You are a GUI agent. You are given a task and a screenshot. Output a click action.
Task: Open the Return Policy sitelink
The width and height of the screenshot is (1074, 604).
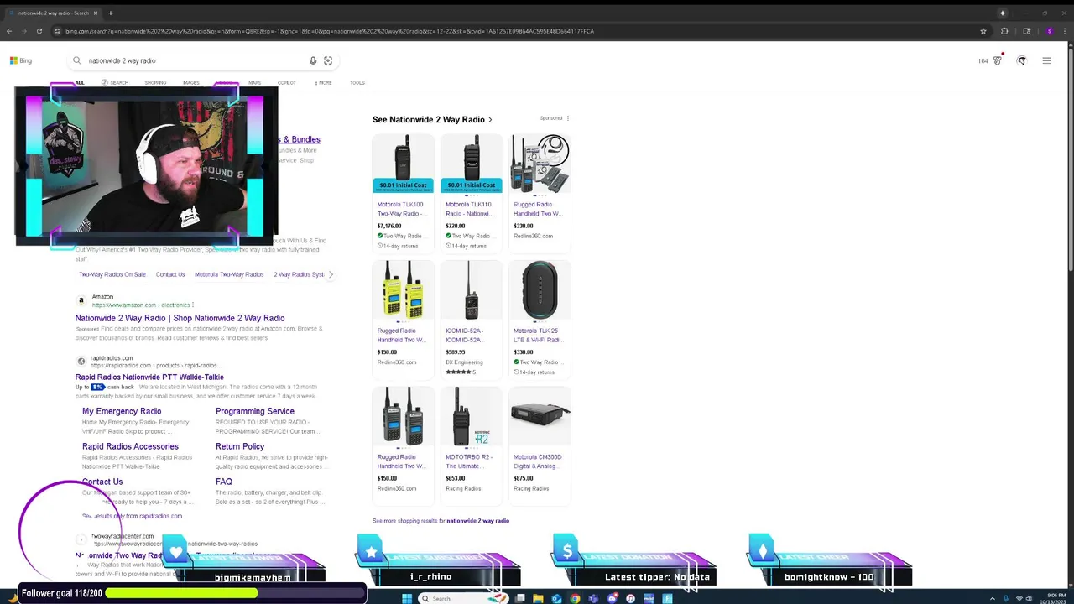[x=240, y=446]
